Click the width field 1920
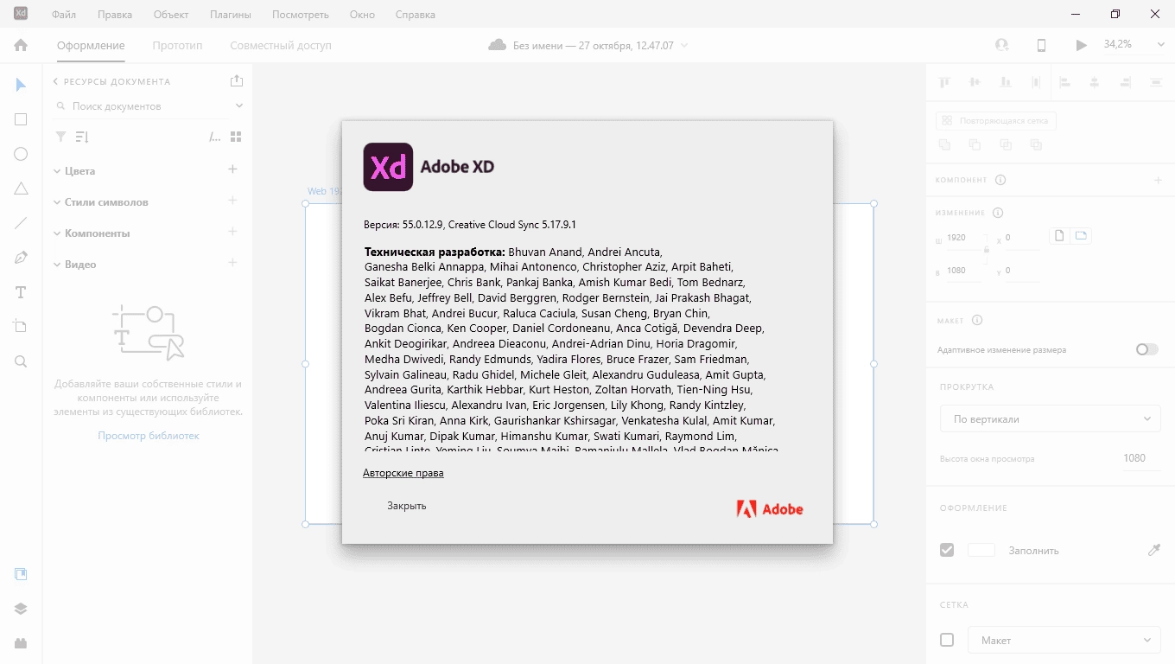Viewport: 1175px width, 664px height. tap(963, 238)
